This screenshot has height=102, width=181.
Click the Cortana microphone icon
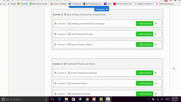tap(46, 99)
